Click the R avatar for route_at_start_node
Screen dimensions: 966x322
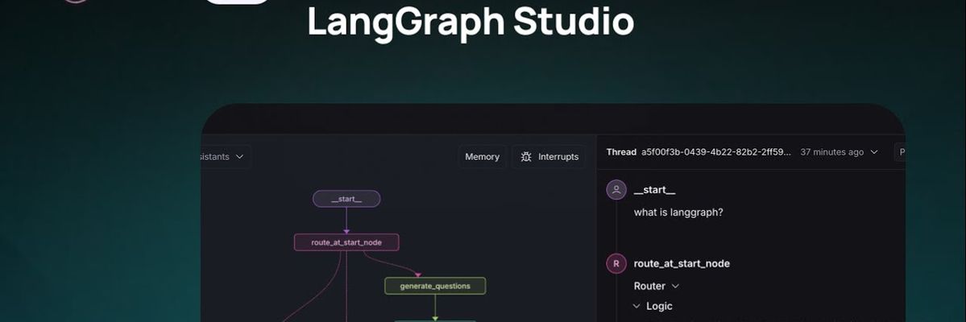click(x=616, y=263)
